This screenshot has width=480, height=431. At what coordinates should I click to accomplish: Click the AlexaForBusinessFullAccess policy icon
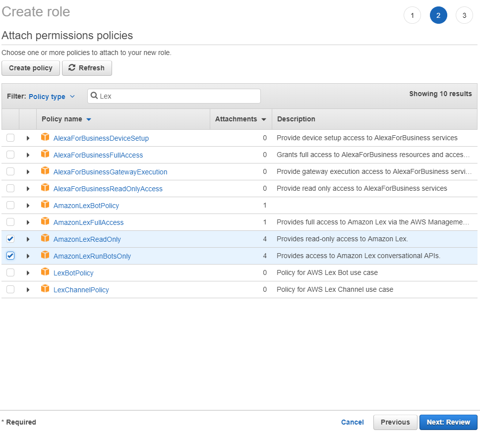(x=45, y=155)
